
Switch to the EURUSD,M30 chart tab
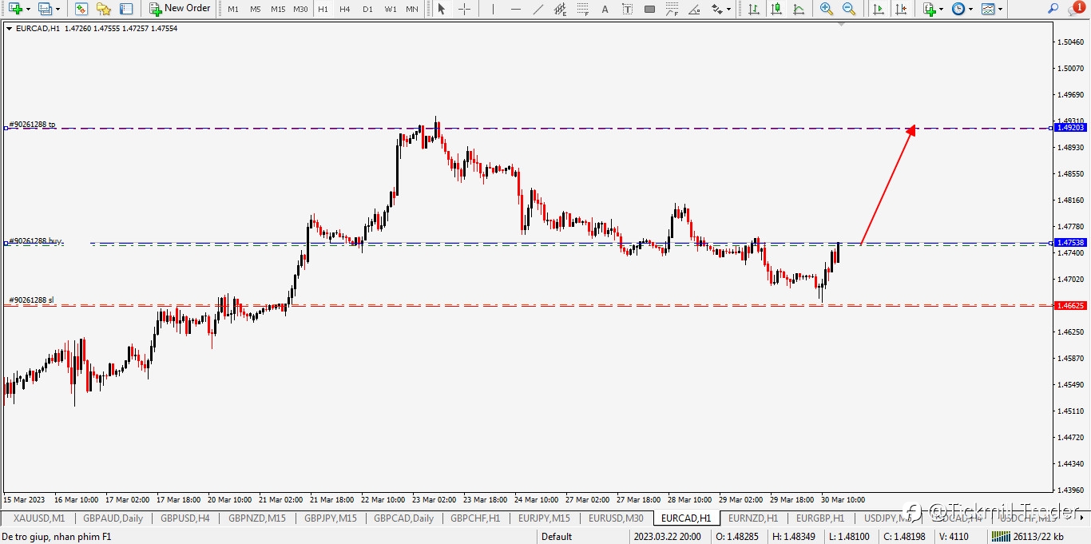tap(616, 518)
